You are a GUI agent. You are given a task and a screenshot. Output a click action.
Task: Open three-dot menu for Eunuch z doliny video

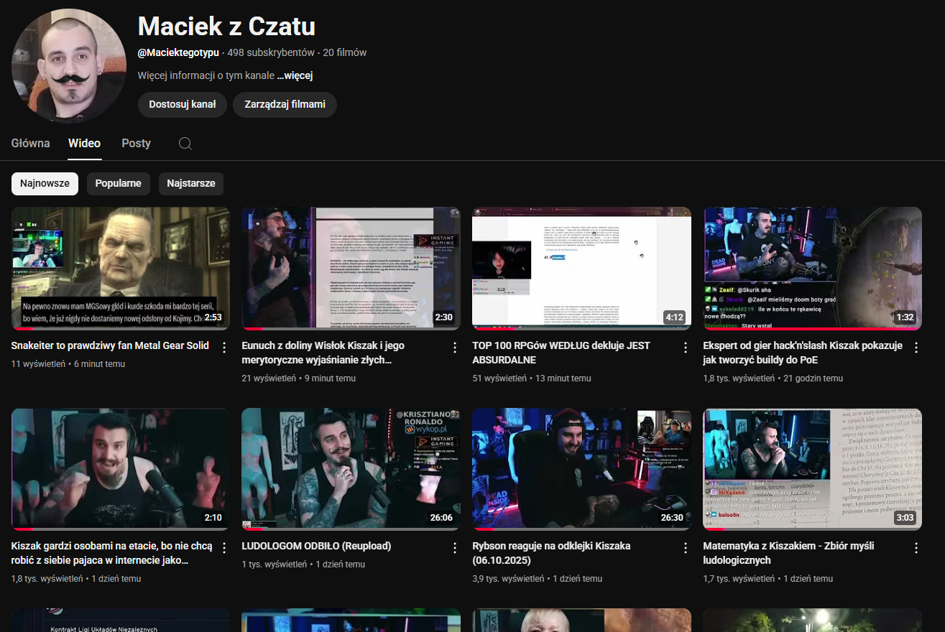coord(454,348)
